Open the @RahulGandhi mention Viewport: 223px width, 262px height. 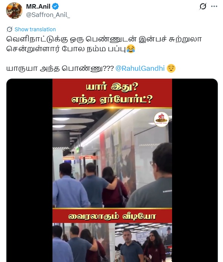140,69
